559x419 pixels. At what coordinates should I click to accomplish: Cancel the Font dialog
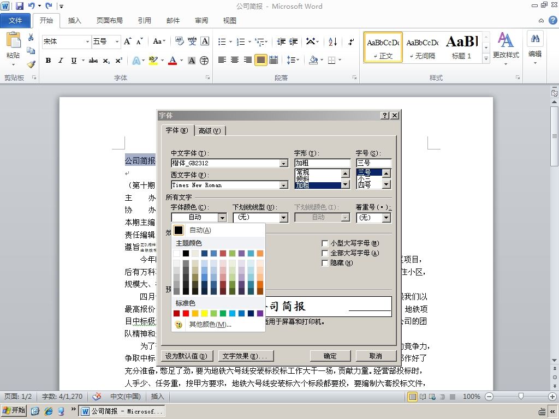376,356
